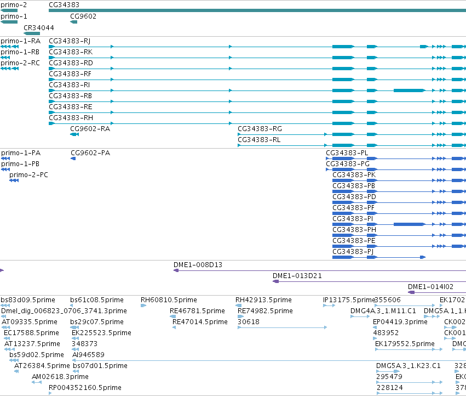The width and height of the screenshot is (466, 396).
Task: Click the primo-1-RB transcript label
Action: pos(20,52)
